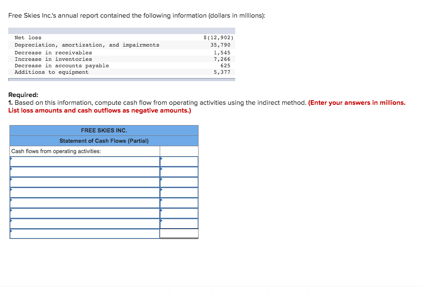
Task: Open third row description dropdown in statement
Action: (85, 182)
